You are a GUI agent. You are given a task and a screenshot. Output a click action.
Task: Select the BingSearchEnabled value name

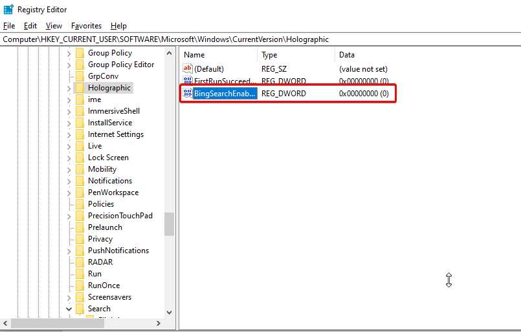pos(225,93)
